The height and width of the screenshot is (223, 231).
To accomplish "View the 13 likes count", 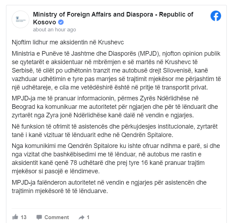I will pyautogui.click(x=24, y=217).
